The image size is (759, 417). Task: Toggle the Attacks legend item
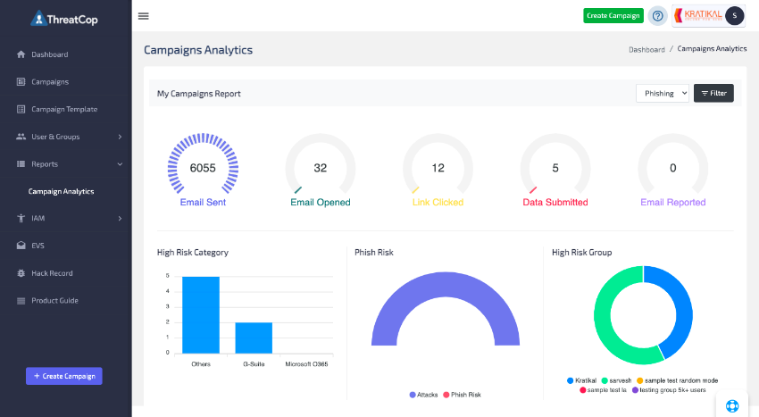pos(424,394)
